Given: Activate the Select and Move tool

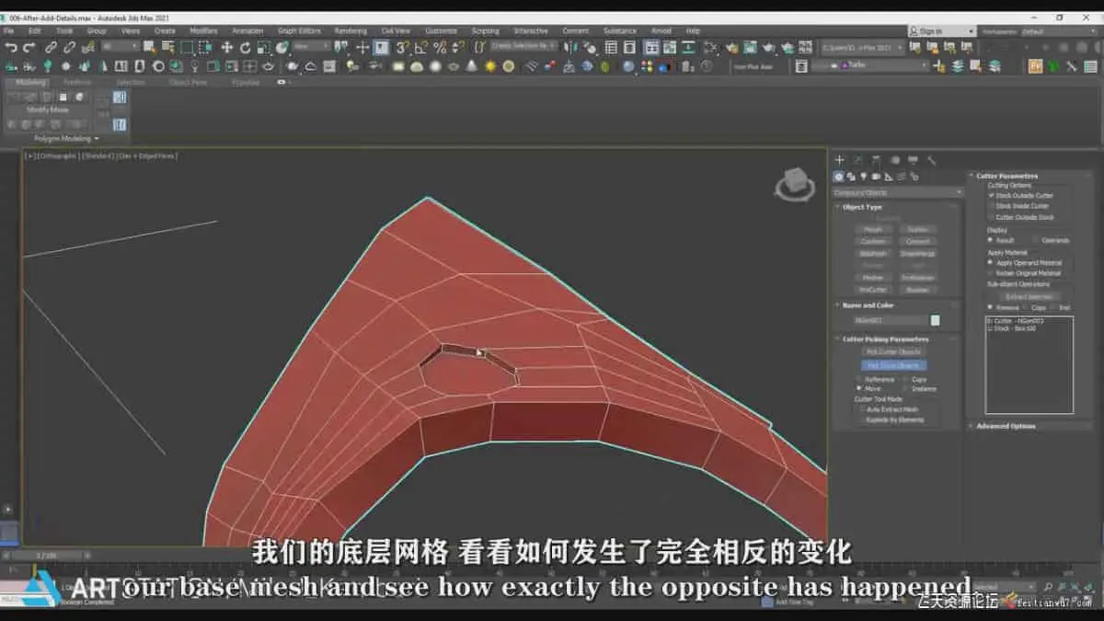Looking at the screenshot, I should pyautogui.click(x=227, y=48).
